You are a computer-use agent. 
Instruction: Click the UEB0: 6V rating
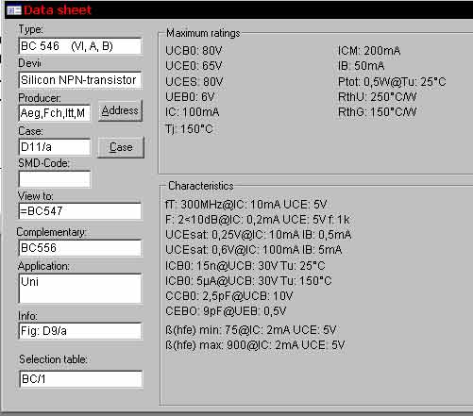click(x=190, y=97)
